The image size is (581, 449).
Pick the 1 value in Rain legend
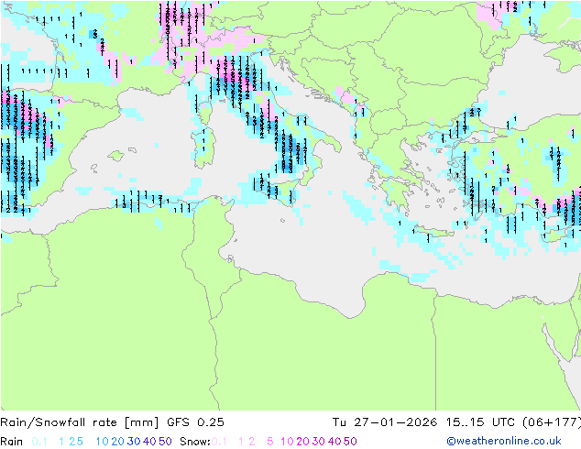(61, 442)
